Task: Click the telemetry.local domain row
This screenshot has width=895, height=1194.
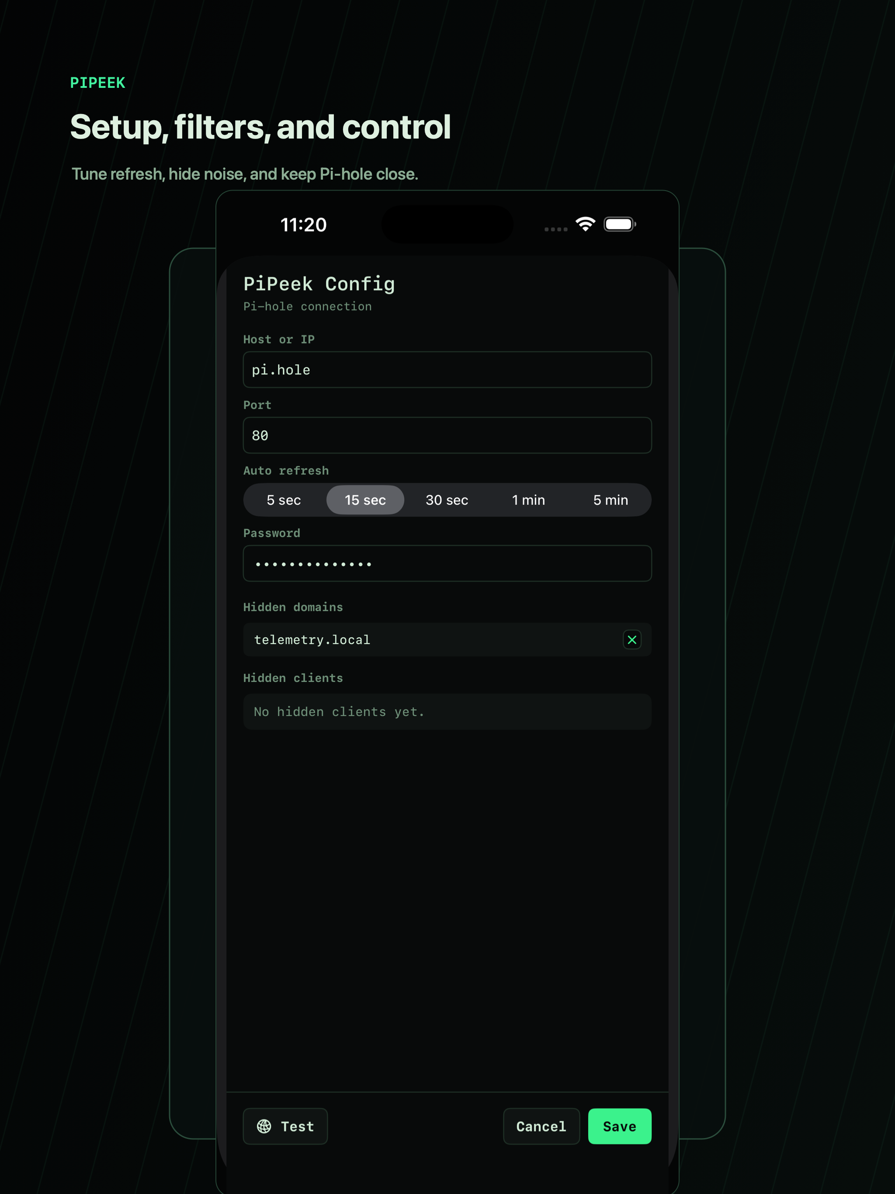Action: [447, 640]
